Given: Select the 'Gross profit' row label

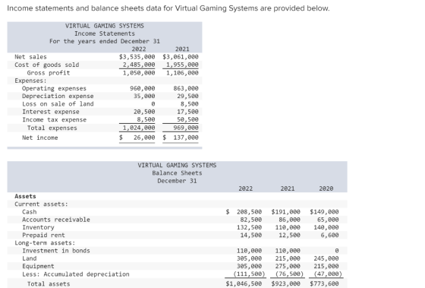Looking at the screenshot, I should tap(49, 73).
